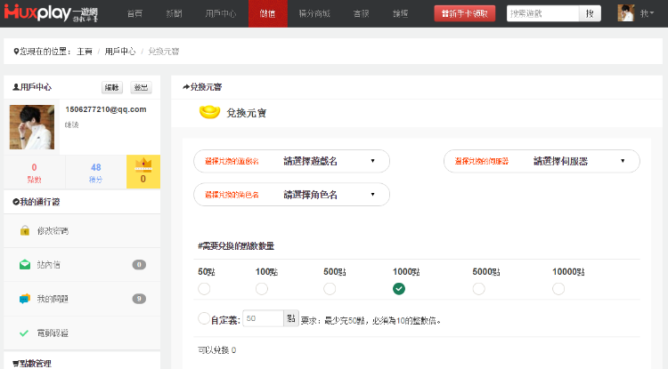Click the 0 點數 points counter
The image size is (668, 369).
coord(35,172)
